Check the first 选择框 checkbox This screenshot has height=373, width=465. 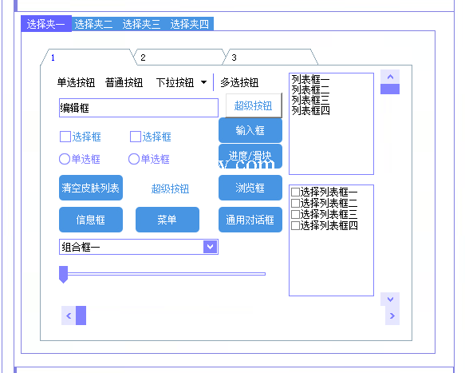point(65,137)
